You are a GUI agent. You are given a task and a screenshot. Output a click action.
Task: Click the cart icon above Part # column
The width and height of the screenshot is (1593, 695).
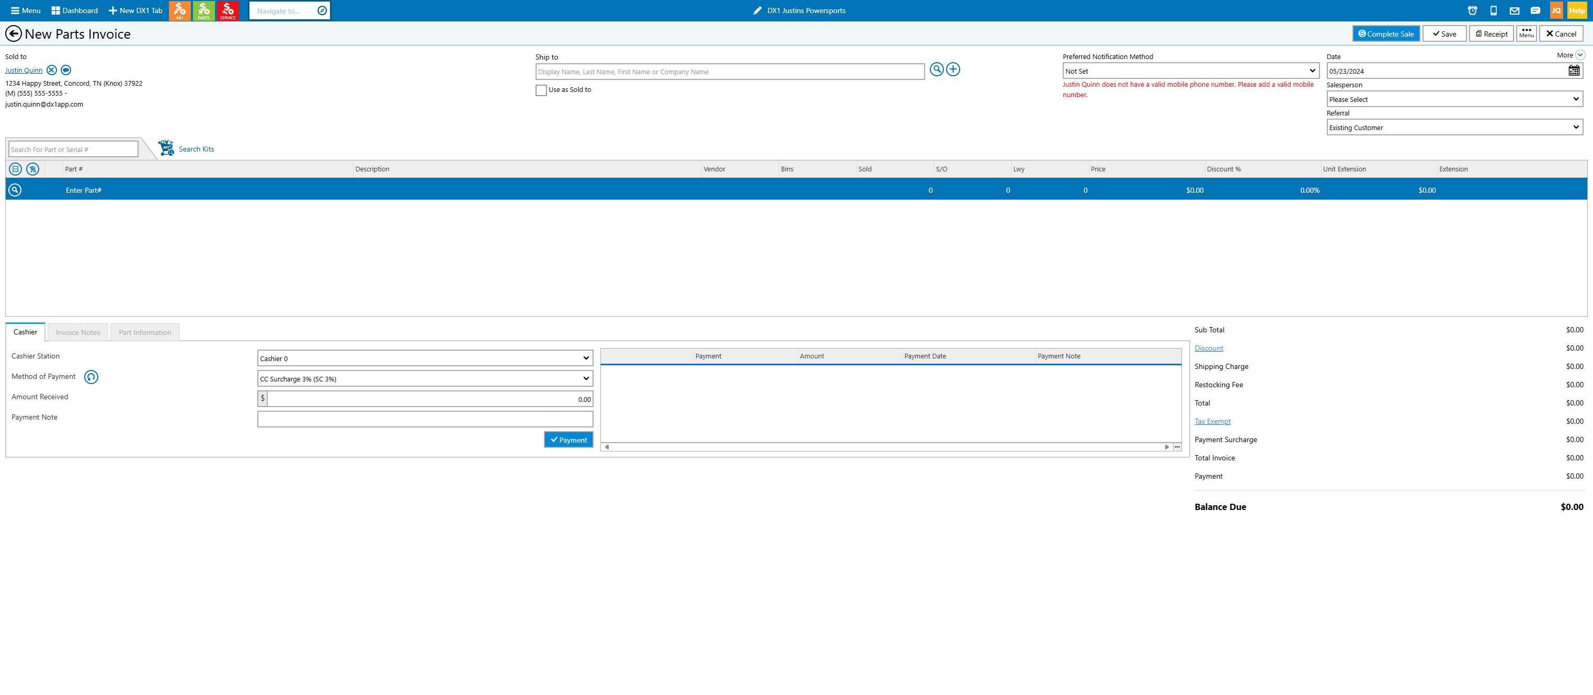coord(33,169)
